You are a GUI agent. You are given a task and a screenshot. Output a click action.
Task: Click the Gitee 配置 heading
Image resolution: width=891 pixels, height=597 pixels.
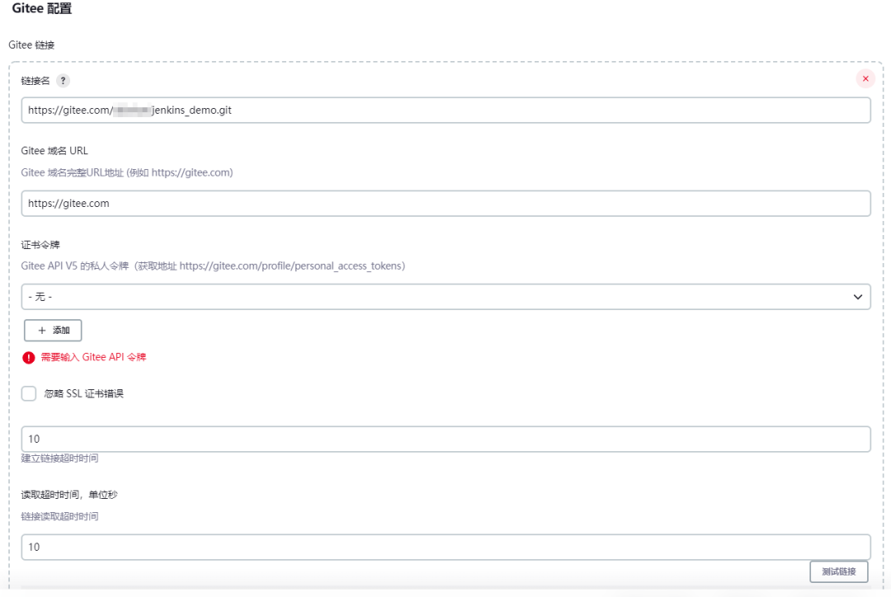pos(41,8)
